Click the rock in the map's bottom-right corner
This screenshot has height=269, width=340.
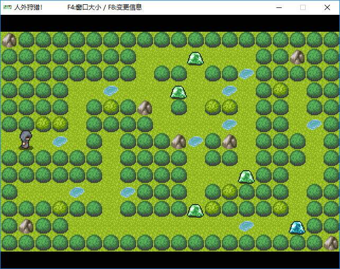(x=331, y=243)
